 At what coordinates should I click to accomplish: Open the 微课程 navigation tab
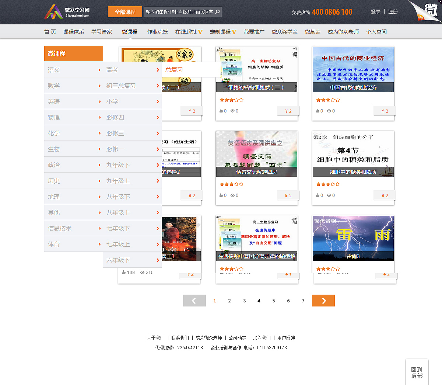(130, 32)
